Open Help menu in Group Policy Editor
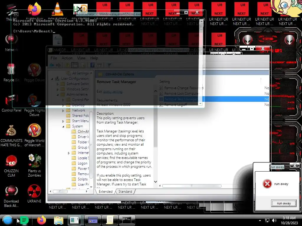302x226 pixels. tap(94, 58)
